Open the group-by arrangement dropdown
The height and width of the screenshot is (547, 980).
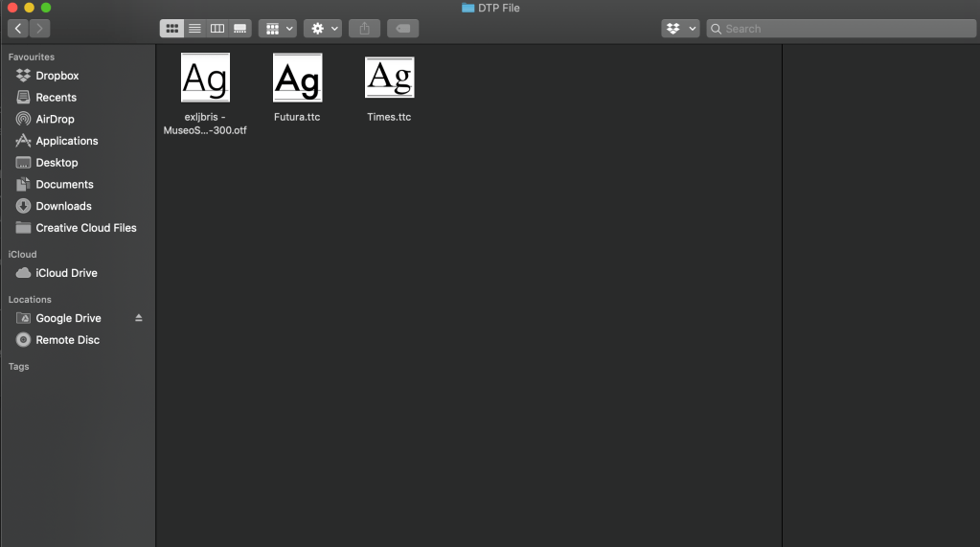277,29
